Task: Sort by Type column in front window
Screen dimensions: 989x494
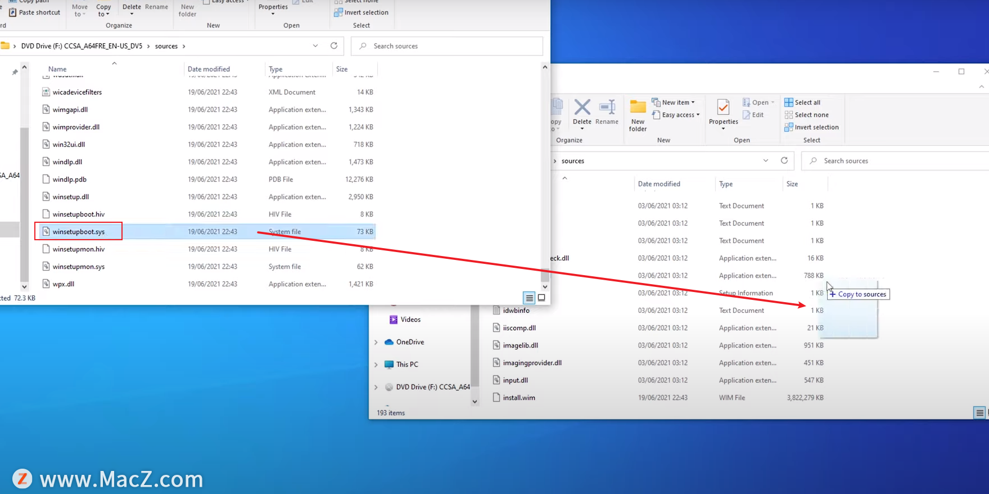Action: click(x=276, y=69)
